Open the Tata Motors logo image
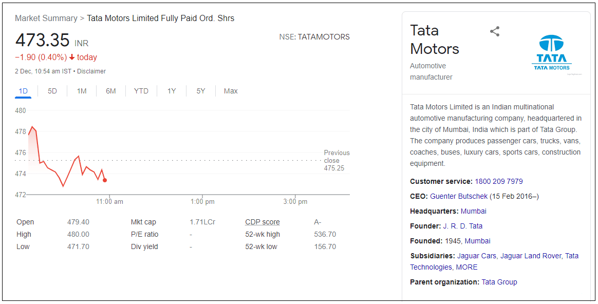The width and height of the screenshot is (598, 304). (551, 53)
